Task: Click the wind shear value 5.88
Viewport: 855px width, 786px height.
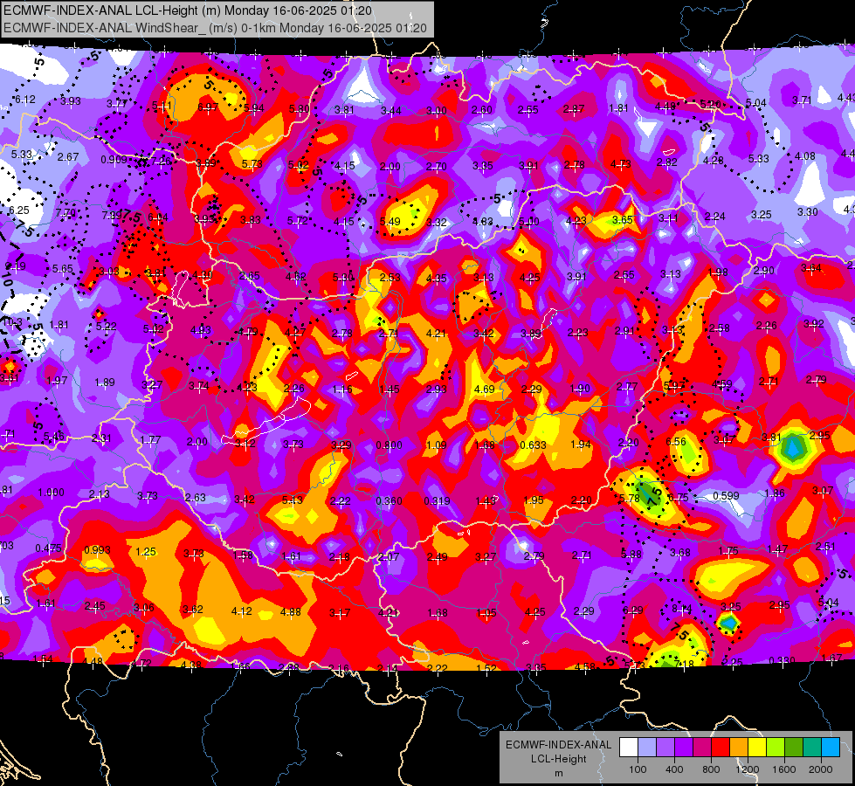Action: [x=631, y=555]
